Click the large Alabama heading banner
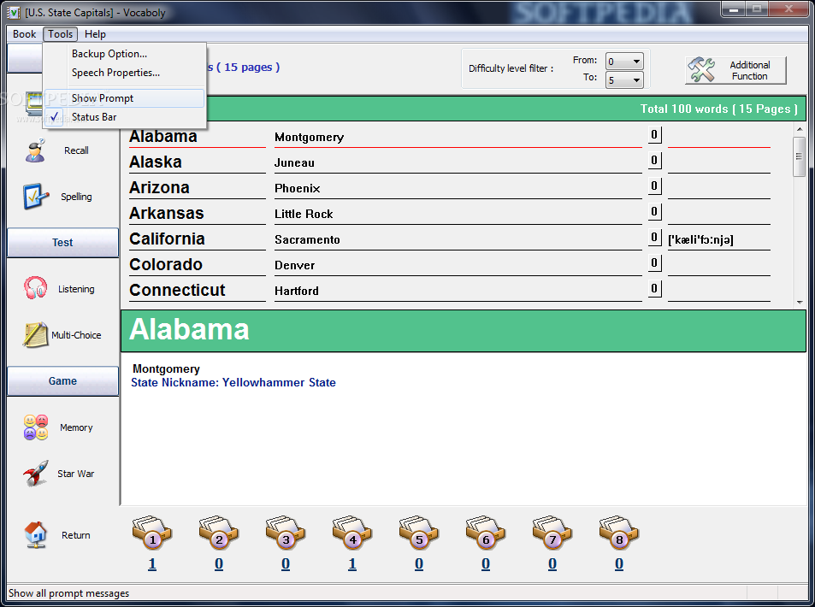 point(464,331)
